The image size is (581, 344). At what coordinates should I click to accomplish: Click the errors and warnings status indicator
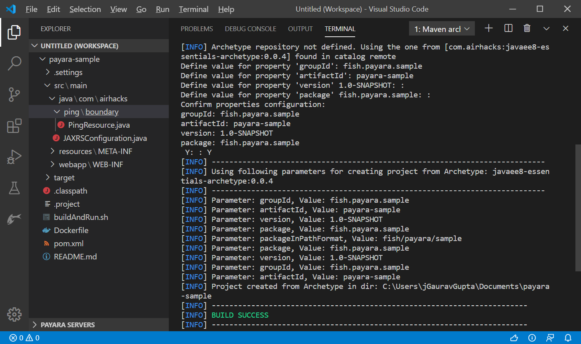pos(24,338)
